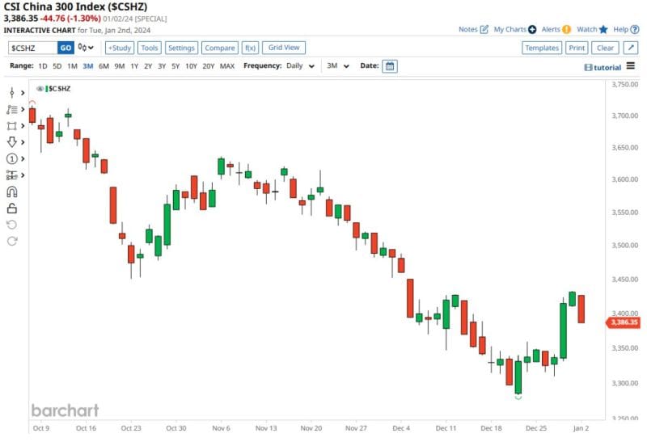Toggle visibility eye for $CSHZ series
647x442 pixels.
tap(40, 88)
